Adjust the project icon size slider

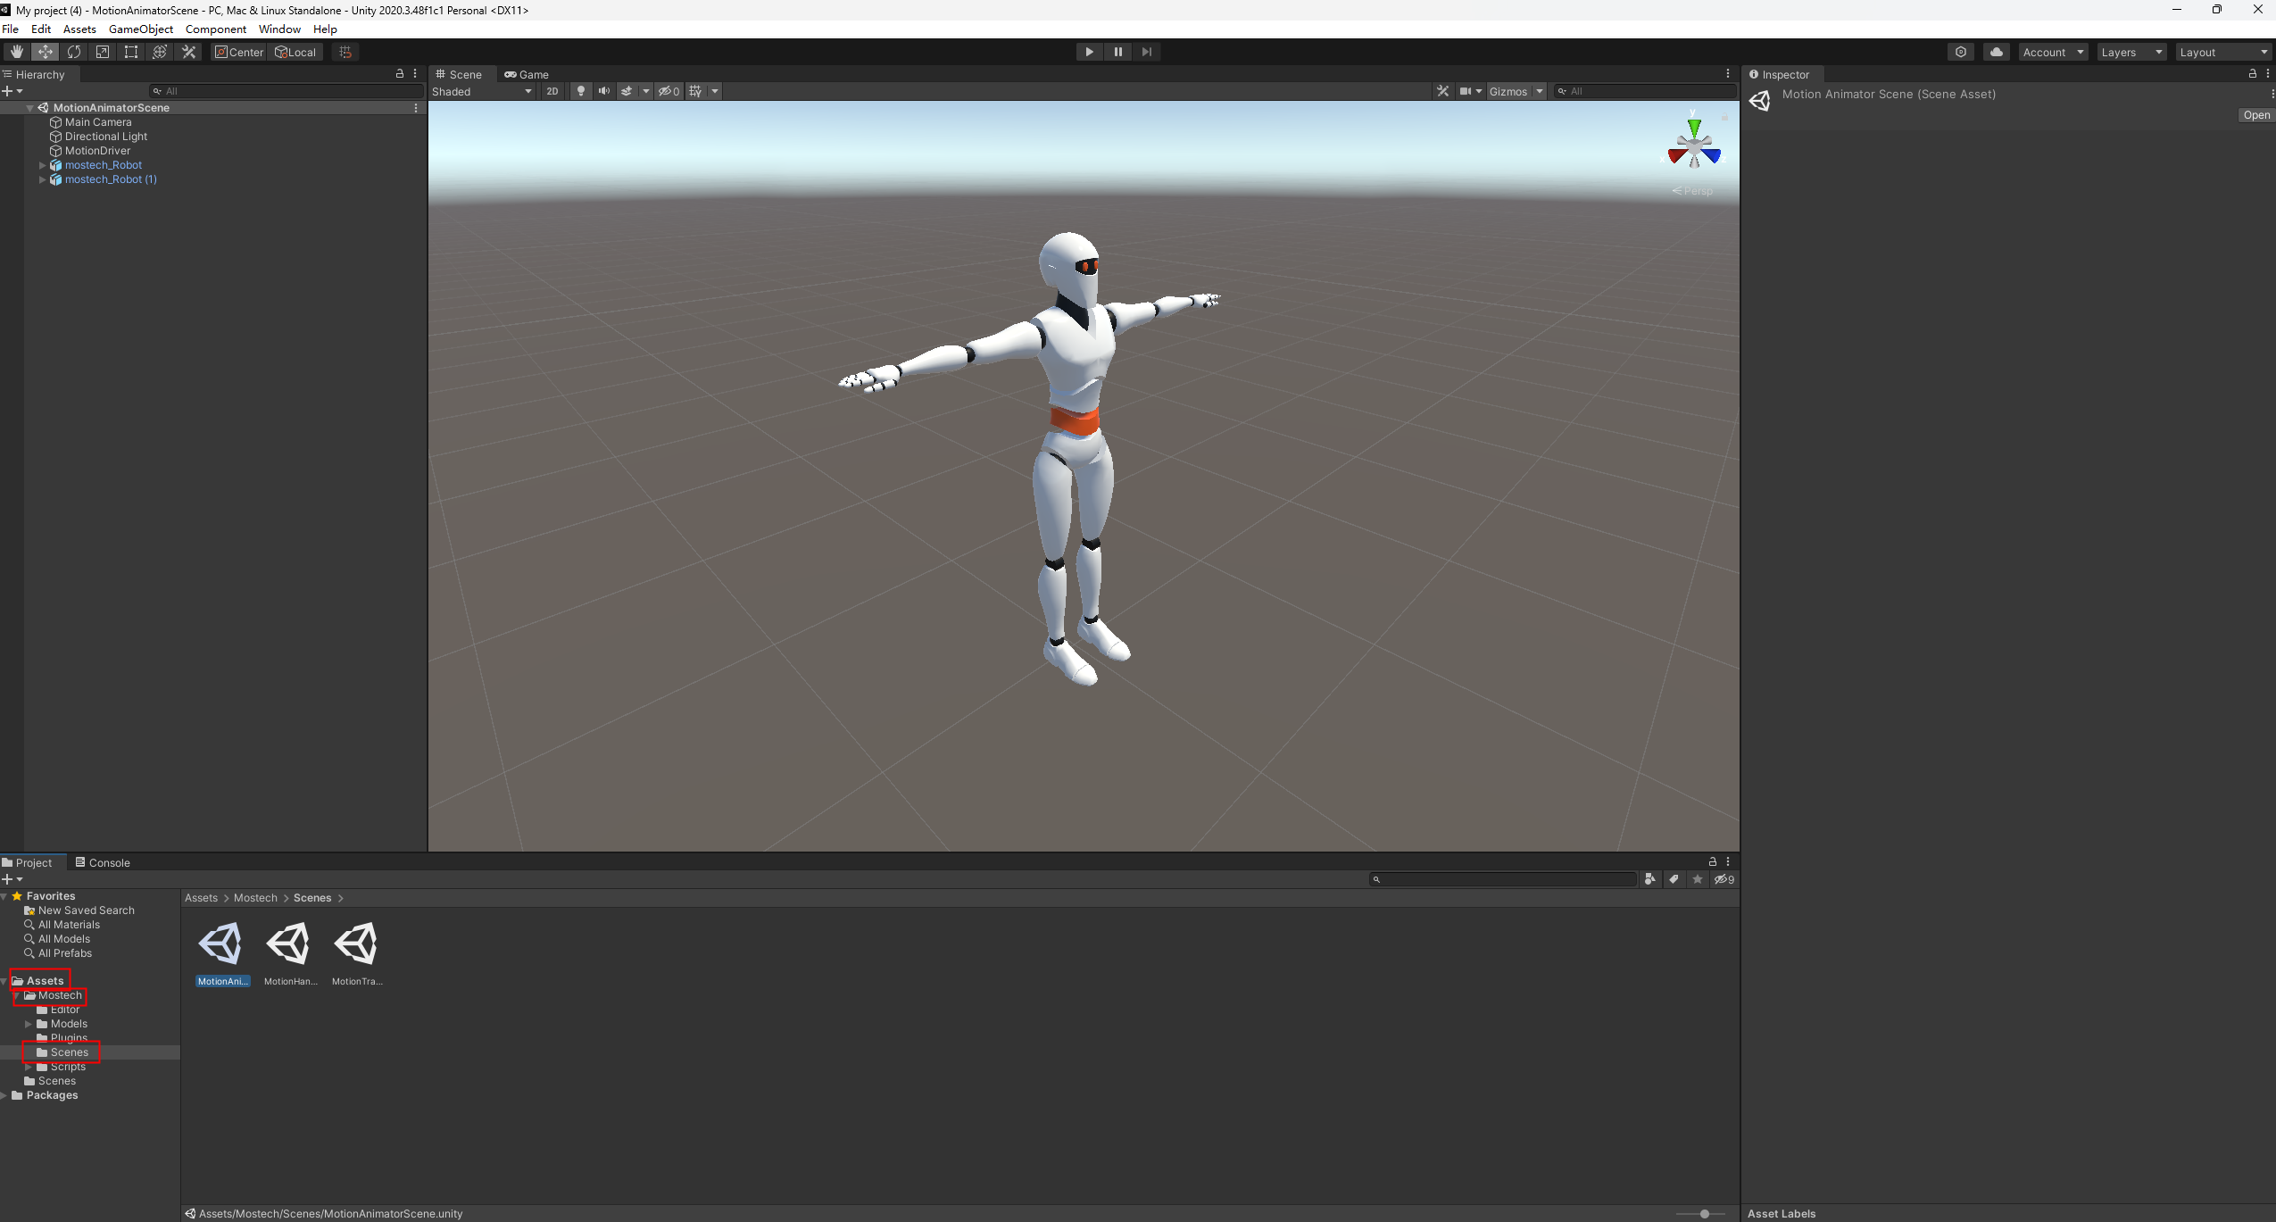(1704, 1213)
